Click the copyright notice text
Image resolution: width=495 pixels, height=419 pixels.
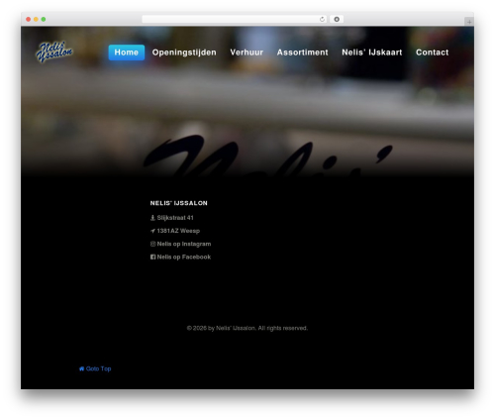tap(247, 328)
